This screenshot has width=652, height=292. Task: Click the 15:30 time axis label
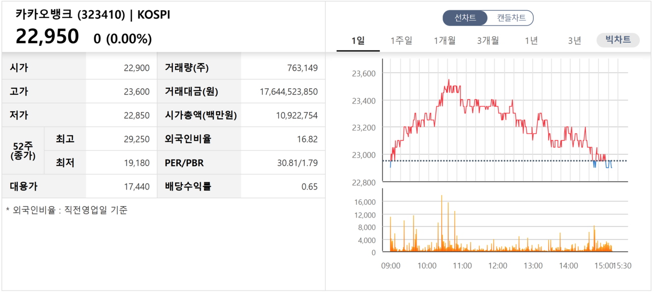(622, 266)
